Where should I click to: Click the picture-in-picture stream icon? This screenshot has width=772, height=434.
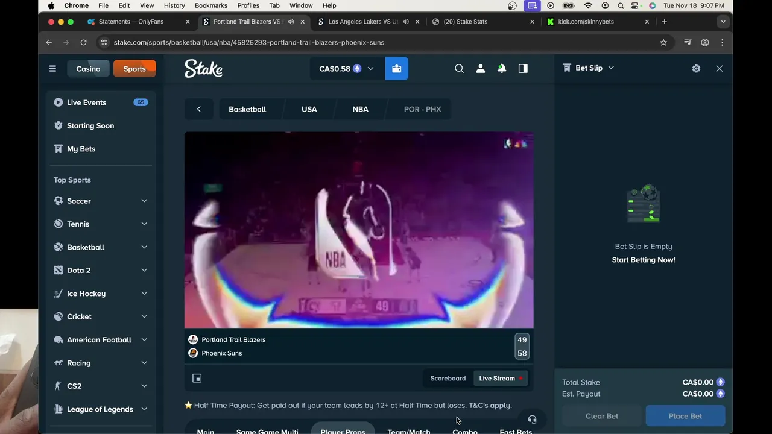197,378
